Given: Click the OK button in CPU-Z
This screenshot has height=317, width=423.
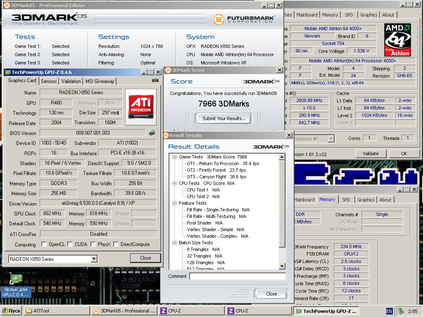Looking at the screenshot, I should click(x=404, y=154).
